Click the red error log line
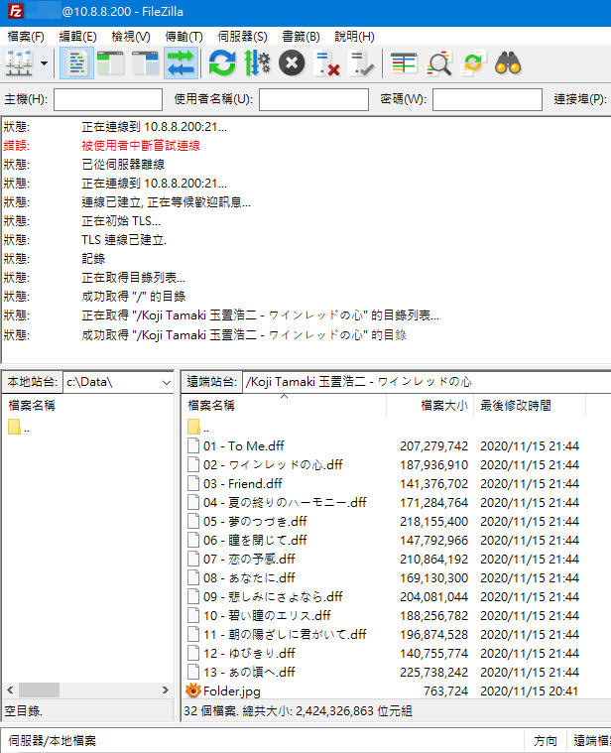The image size is (611, 753). pyautogui.click(x=141, y=146)
